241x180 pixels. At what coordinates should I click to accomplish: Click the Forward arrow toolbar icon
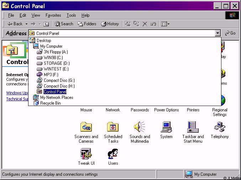pos(33,24)
